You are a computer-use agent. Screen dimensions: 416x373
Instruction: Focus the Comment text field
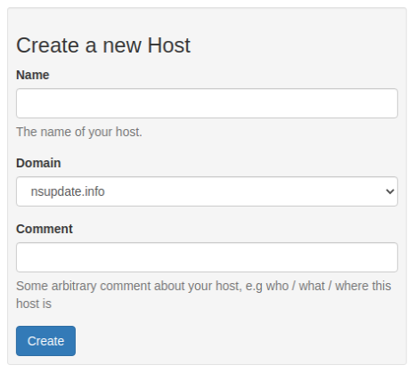pos(207,257)
